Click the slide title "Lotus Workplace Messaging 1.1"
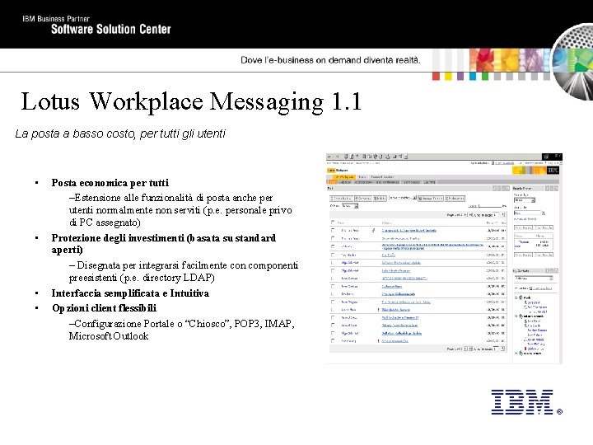This screenshot has width=593, height=445. click(x=191, y=101)
